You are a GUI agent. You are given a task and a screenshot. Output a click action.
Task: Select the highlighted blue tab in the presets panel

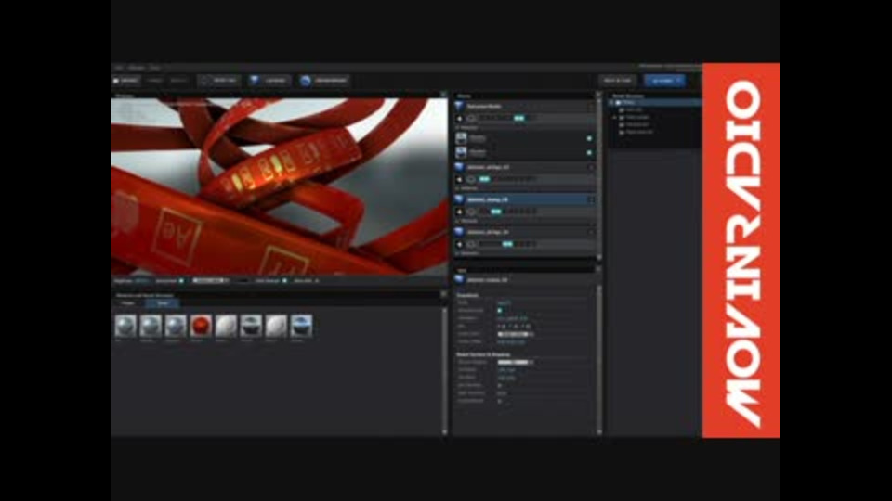[162, 303]
